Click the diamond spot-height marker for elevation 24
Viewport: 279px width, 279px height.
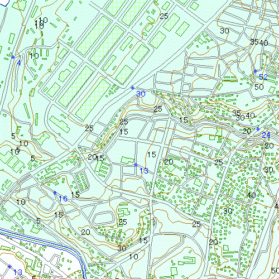(258, 129)
